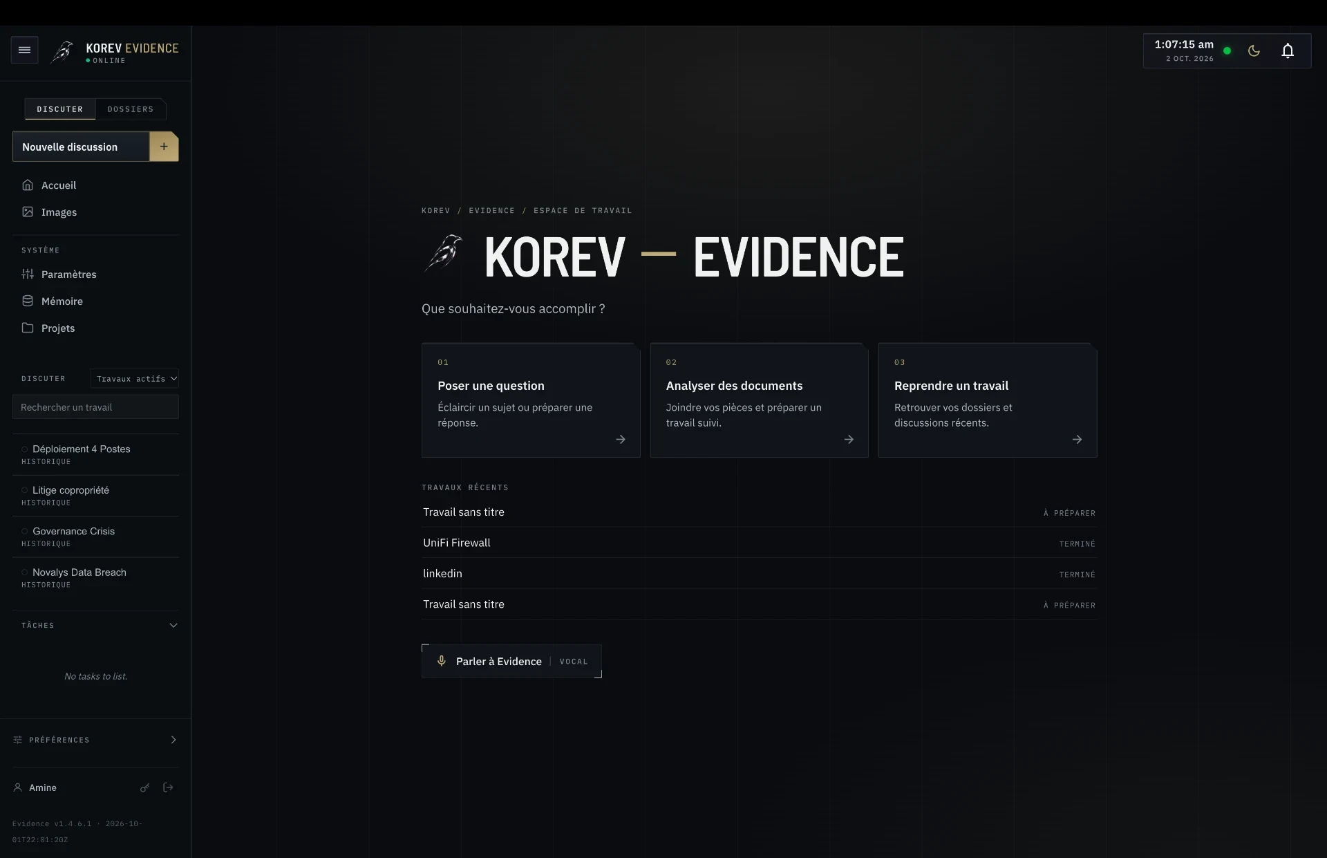Image resolution: width=1327 pixels, height=858 pixels.
Task: Toggle dark mode with the moon icon
Action: tap(1254, 50)
